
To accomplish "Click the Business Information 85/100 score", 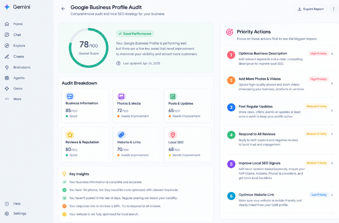I will 71,111.
